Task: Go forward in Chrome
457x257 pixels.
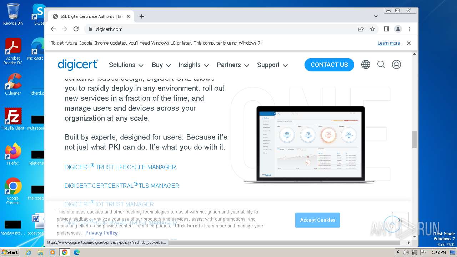Action: click(65, 29)
